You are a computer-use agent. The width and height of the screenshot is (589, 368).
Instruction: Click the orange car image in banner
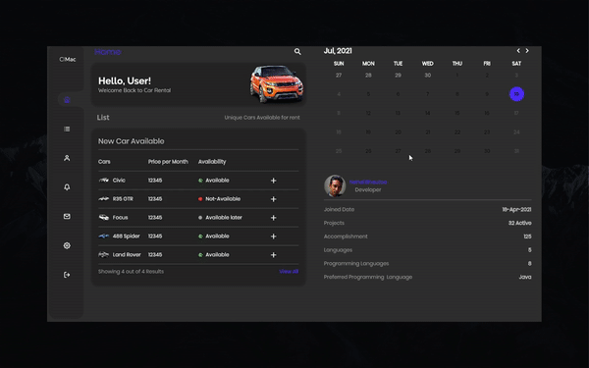277,84
